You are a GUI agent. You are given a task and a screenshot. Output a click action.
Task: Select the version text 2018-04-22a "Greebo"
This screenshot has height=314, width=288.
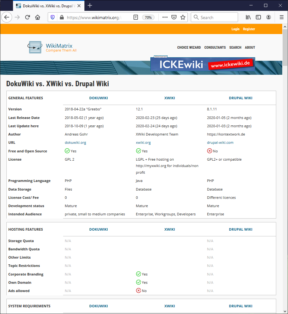(83, 109)
